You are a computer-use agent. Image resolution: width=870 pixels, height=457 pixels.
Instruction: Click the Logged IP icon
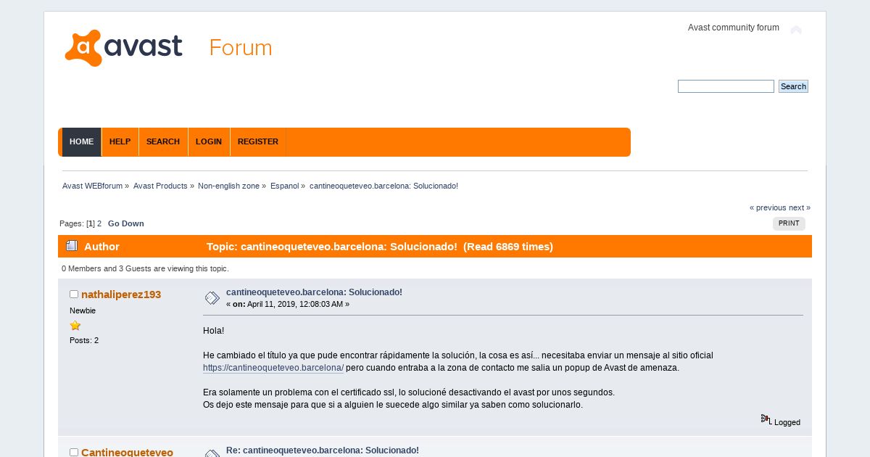pyautogui.click(x=766, y=419)
